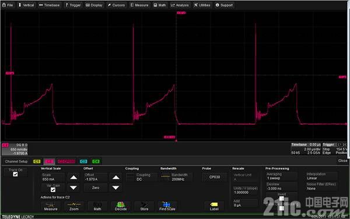Toggle the Var. Gain checkbox

(53, 190)
